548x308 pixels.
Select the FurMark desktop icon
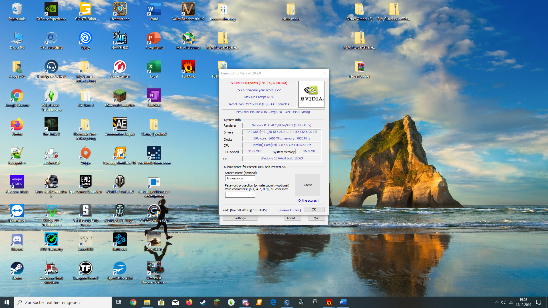(x=188, y=69)
